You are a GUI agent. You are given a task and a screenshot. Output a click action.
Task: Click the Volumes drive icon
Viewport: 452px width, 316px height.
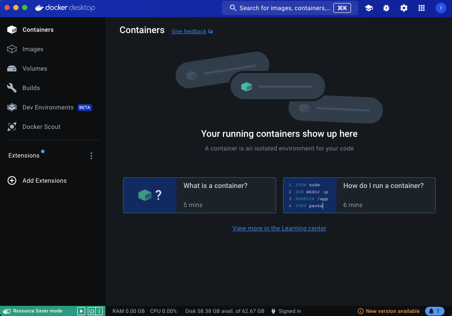point(12,69)
